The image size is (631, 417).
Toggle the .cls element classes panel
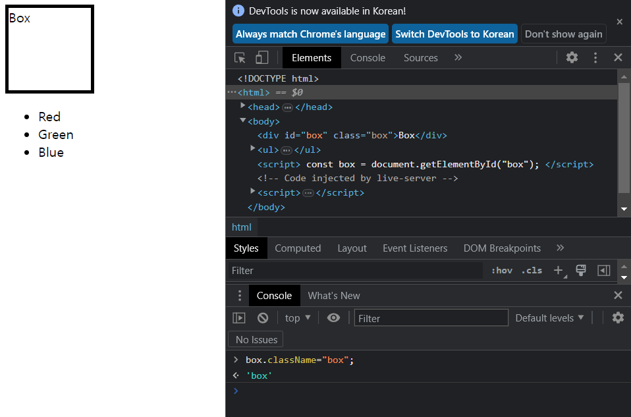pos(532,271)
